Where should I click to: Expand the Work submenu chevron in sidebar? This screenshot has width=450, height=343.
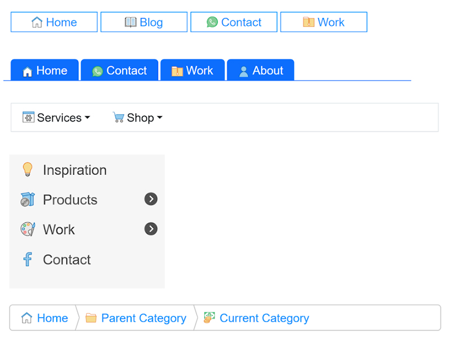pos(151,229)
